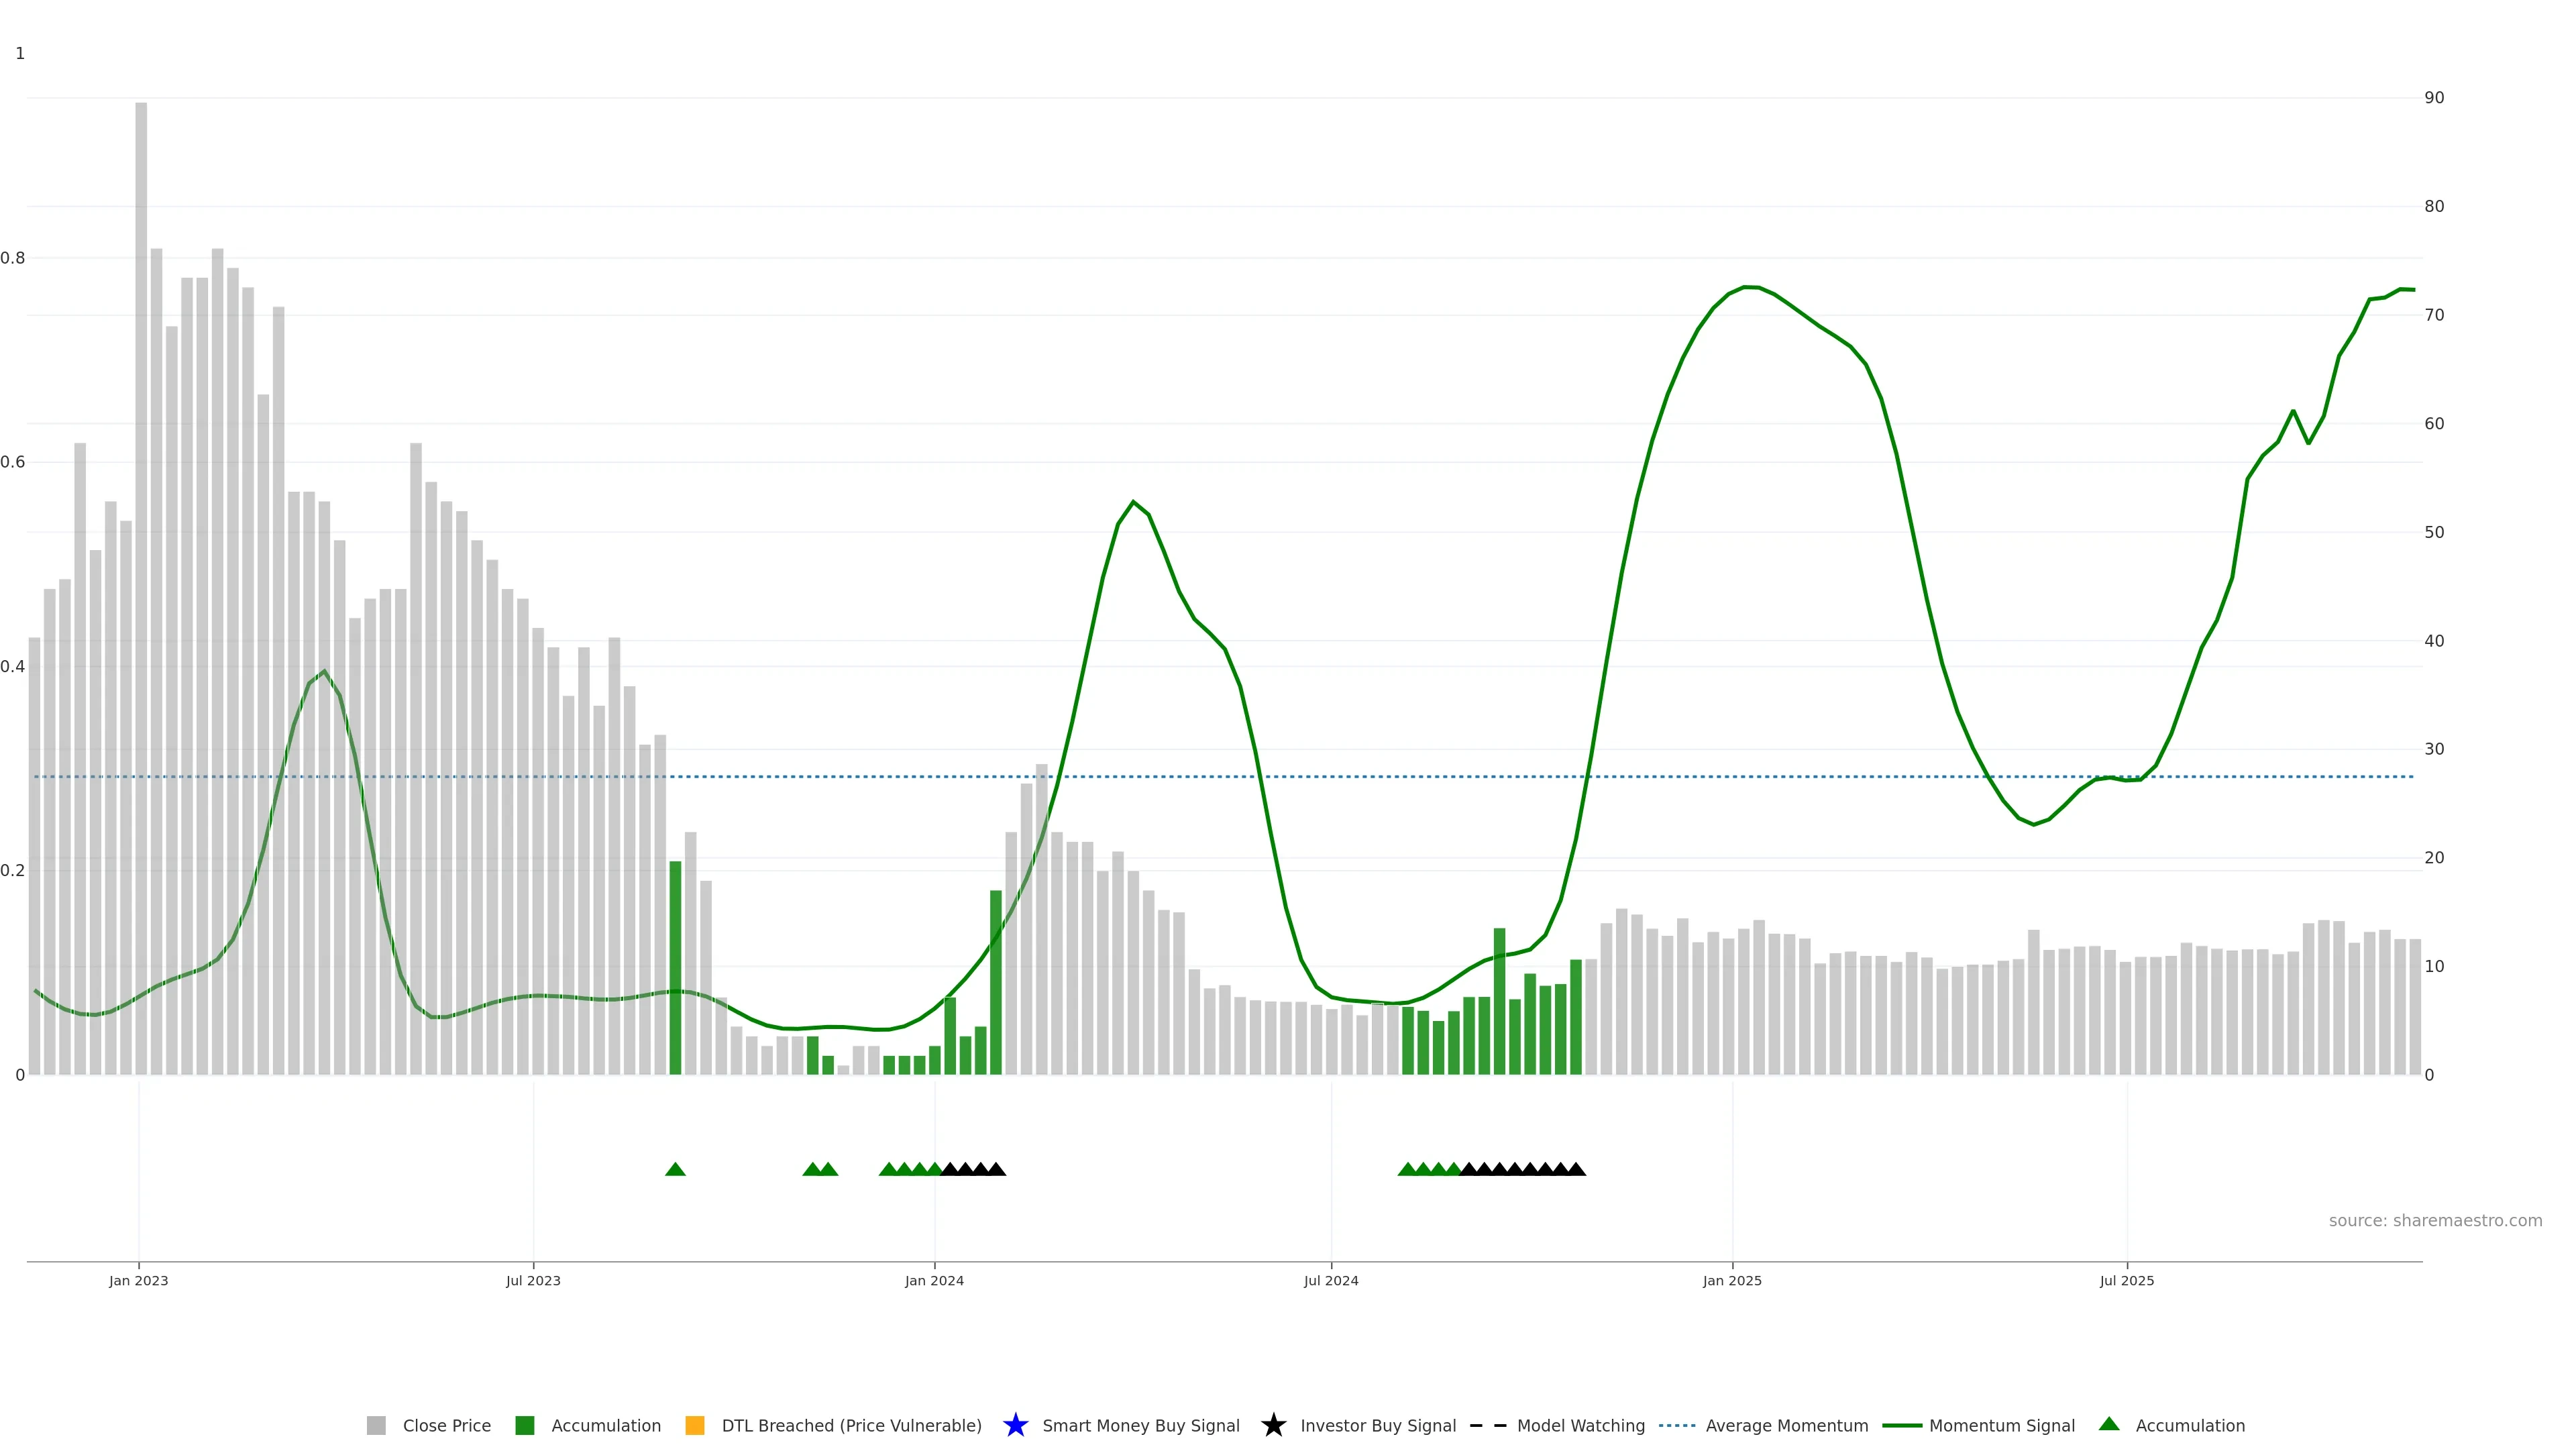
Task: Click the green triangle Accumulation legend icon
Action: point(2109,1424)
